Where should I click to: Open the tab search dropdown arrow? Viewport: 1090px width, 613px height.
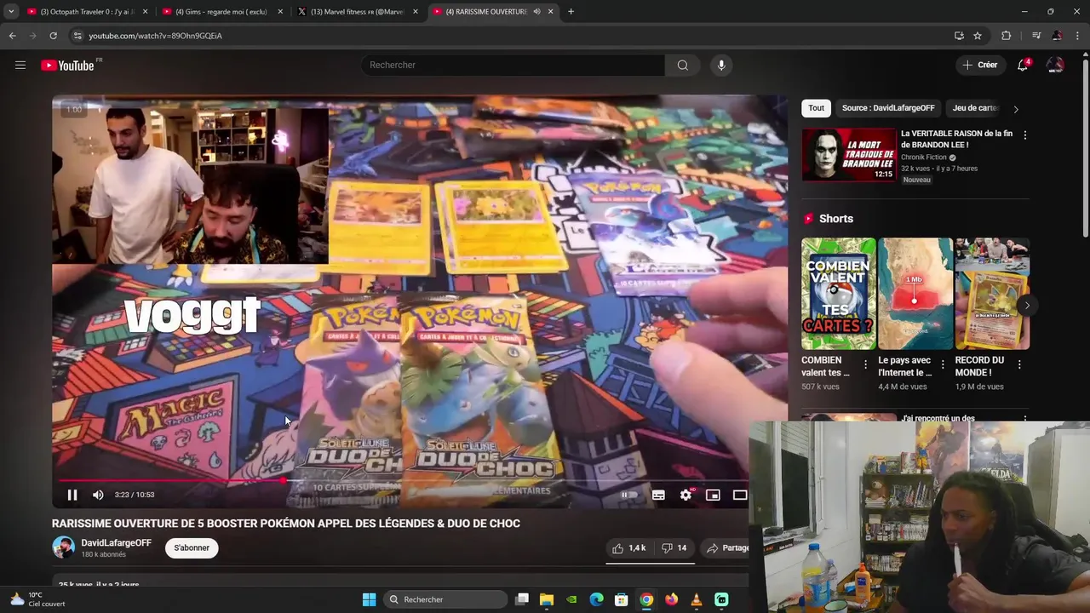(x=11, y=12)
